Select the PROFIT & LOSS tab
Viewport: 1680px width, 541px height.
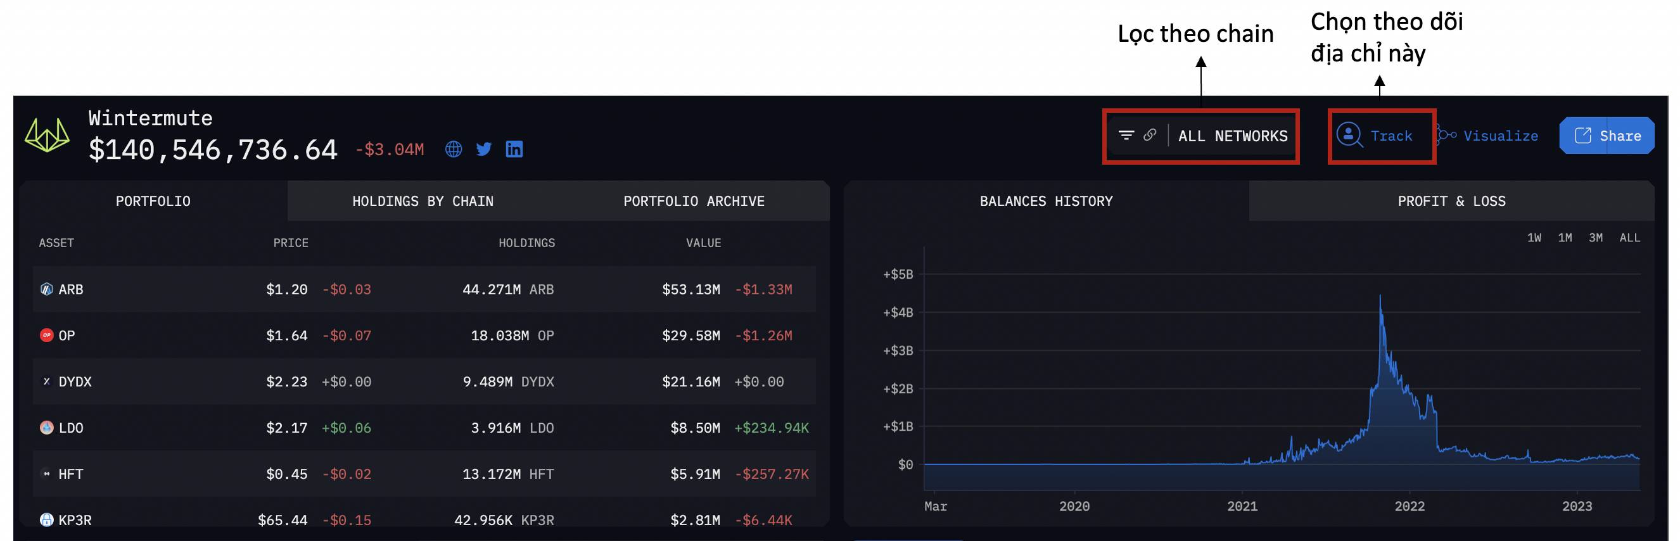[x=1452, y=201]
